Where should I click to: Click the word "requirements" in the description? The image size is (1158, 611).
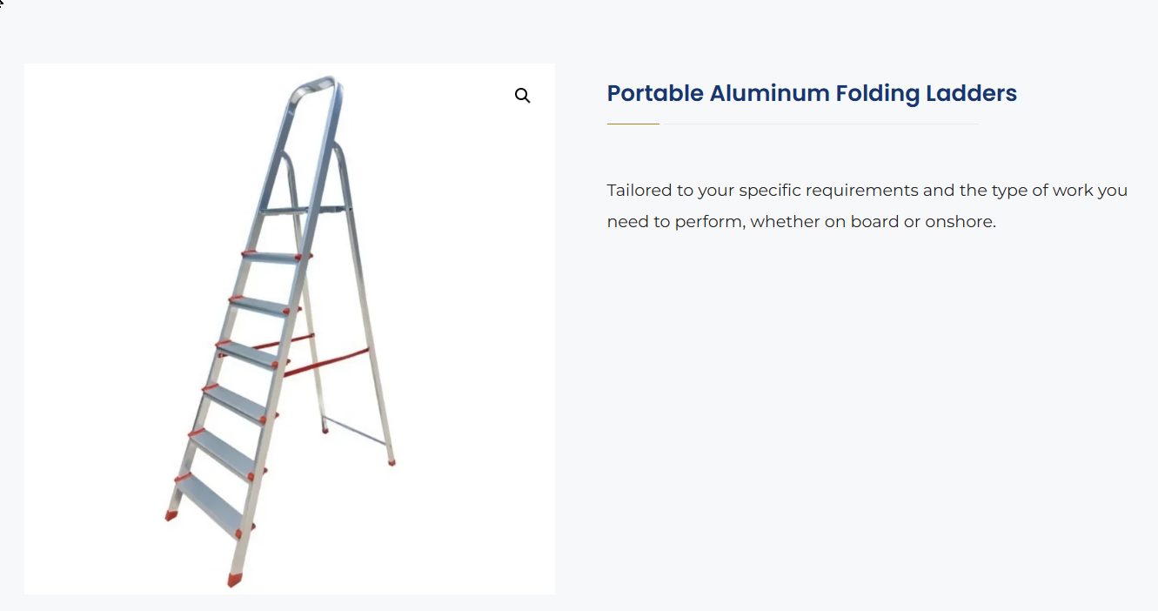[x=856, y=190]
